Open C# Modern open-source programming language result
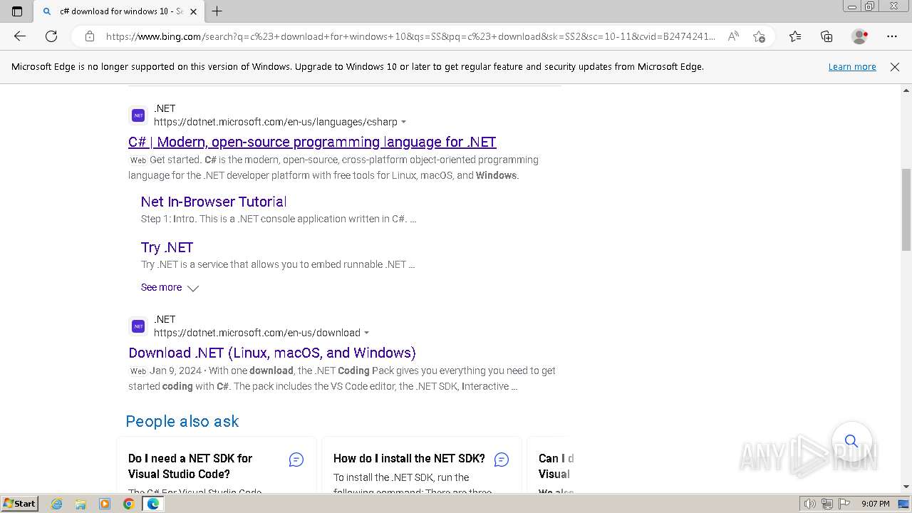Screen dimensions: 912x513 tap(312, 142)
